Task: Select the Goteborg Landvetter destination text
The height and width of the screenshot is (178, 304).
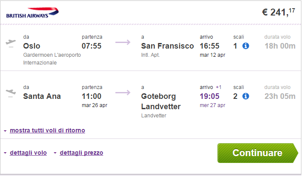Action: [x=161, y=101]
